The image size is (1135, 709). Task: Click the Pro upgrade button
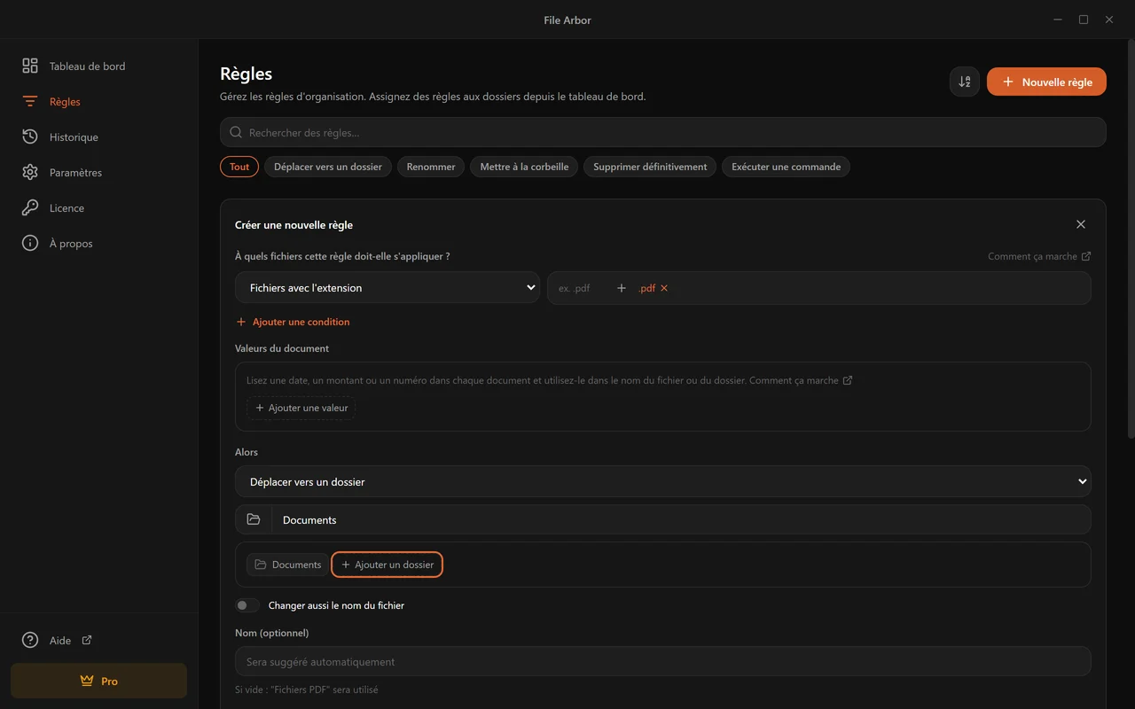(x=98, y=681)
